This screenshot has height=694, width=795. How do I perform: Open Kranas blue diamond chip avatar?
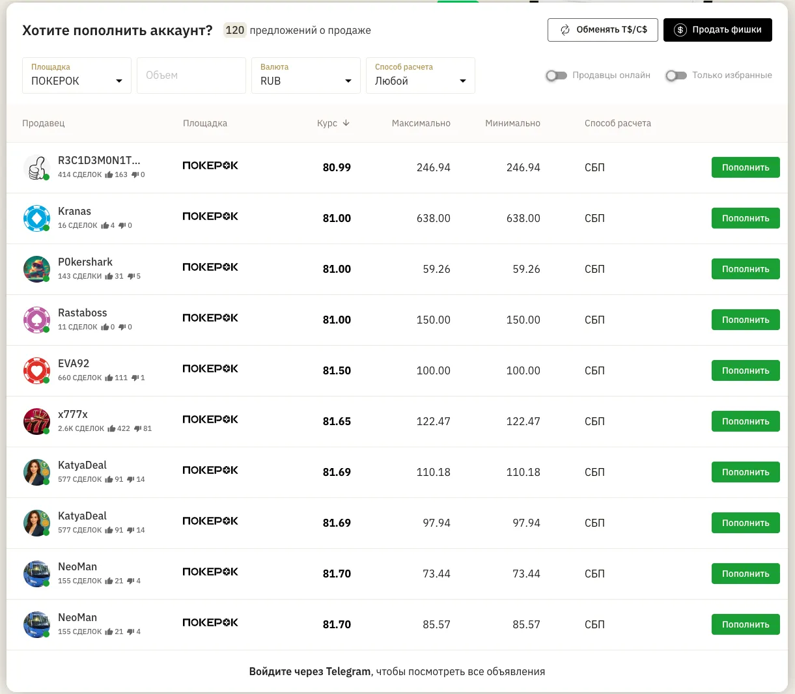(x=36, y=218)
